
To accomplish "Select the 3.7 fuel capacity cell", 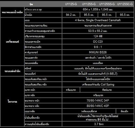I will click(x=98, y=124).
